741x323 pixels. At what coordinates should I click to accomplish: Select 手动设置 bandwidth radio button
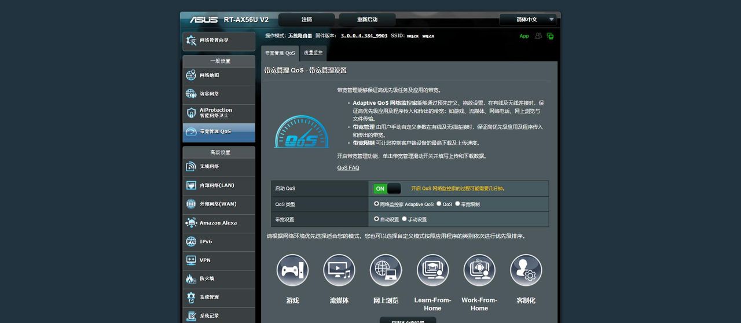click(404, 219)
